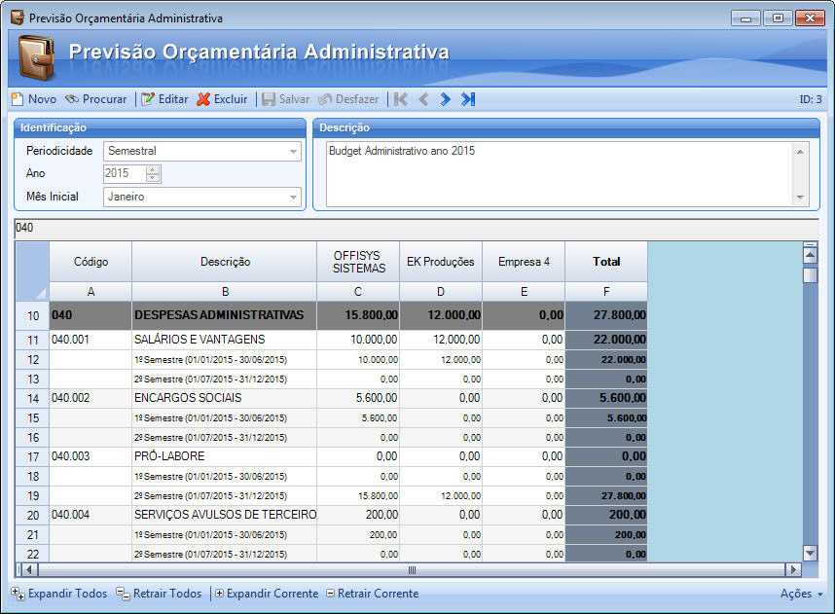
Task: Open the Periodicidade dropdown
Action: coord(293,151)
